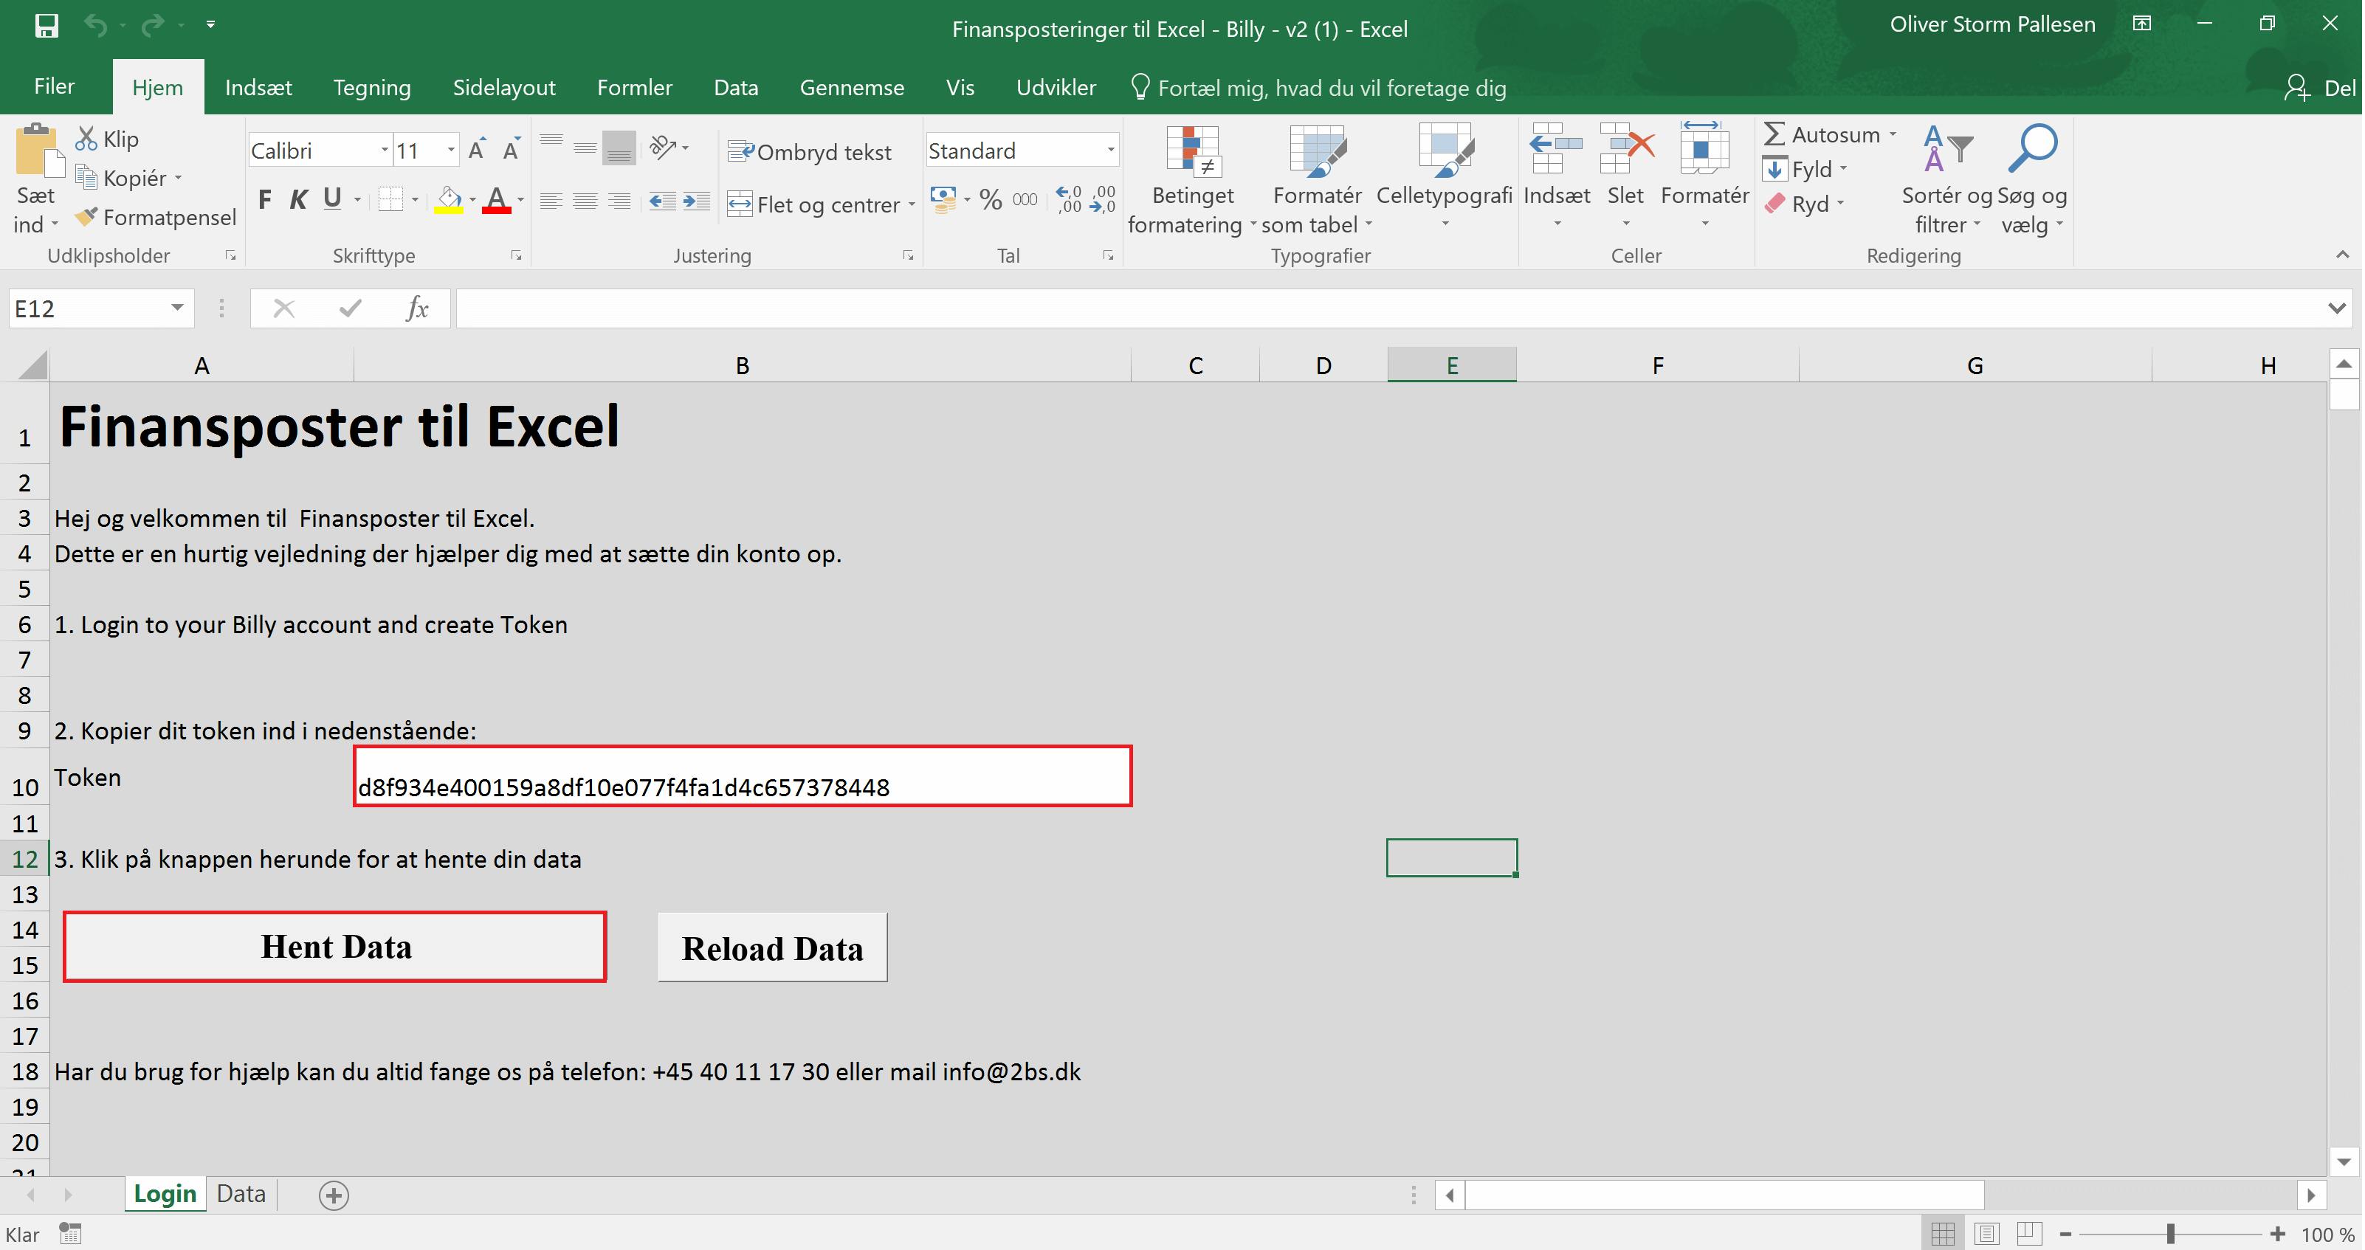
Task: Open the Calibri font name dropdown
Action: [x=384, y=150]
